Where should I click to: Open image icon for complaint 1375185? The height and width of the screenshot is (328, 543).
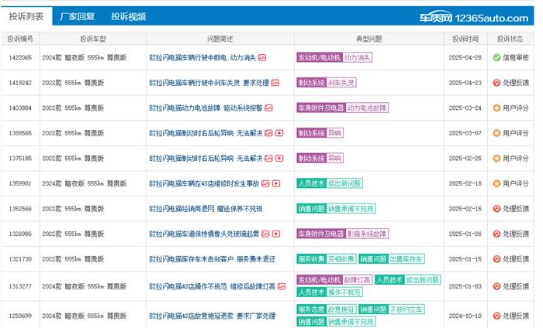(268, 159)
